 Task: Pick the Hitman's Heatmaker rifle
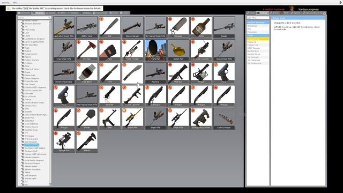pos(64,73)
